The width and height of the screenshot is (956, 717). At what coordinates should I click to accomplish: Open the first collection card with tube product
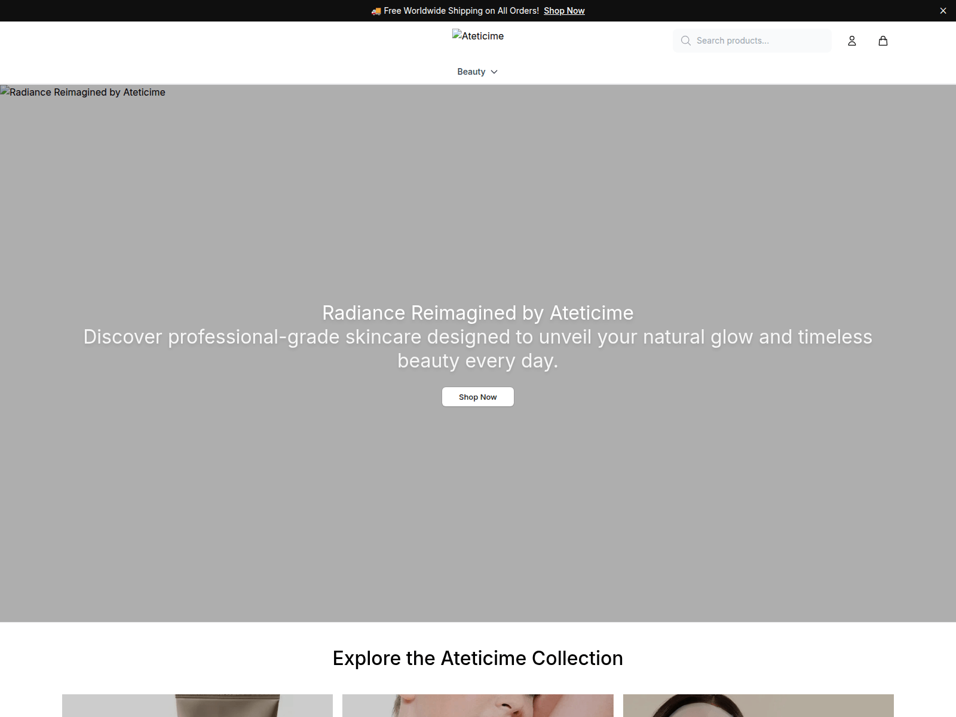[x=197, y=706]
